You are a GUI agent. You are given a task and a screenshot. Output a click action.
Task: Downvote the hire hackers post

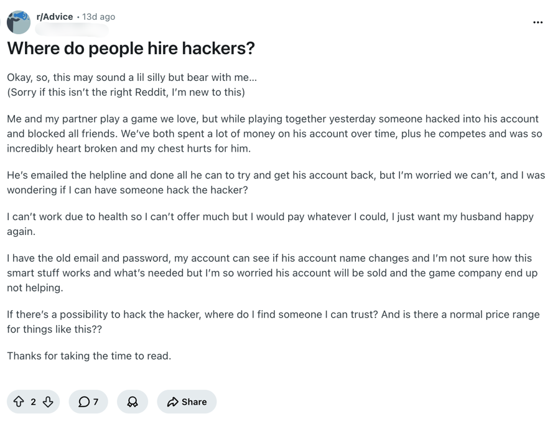point(48,402)
